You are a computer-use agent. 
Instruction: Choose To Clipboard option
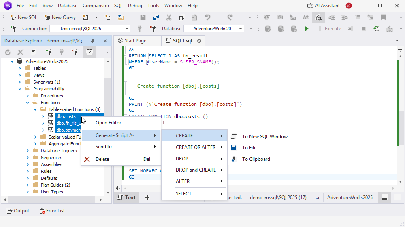[264, 159]
